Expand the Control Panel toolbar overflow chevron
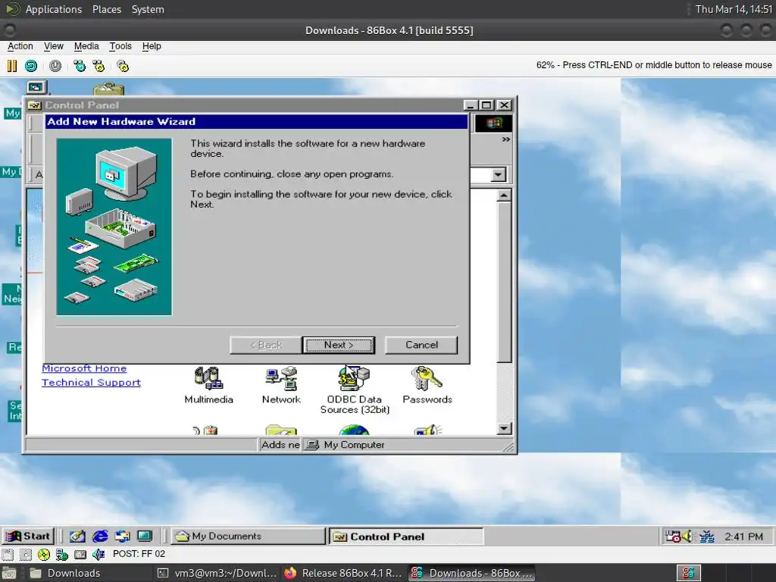The image size is (776, 582). coord(505,139)
